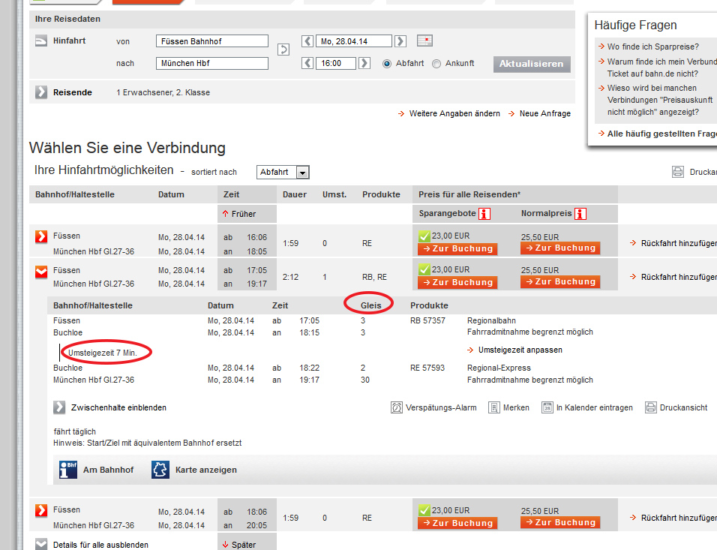
Task: Edit the 'von' station field Füssen Bahnhof
Action: point(212,41)
